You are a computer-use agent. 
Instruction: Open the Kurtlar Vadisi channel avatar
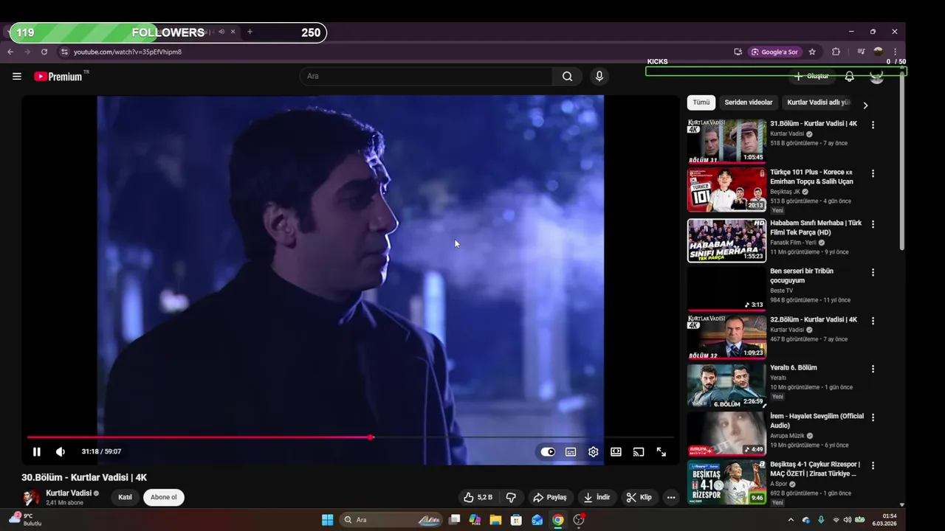click(31, 497)
